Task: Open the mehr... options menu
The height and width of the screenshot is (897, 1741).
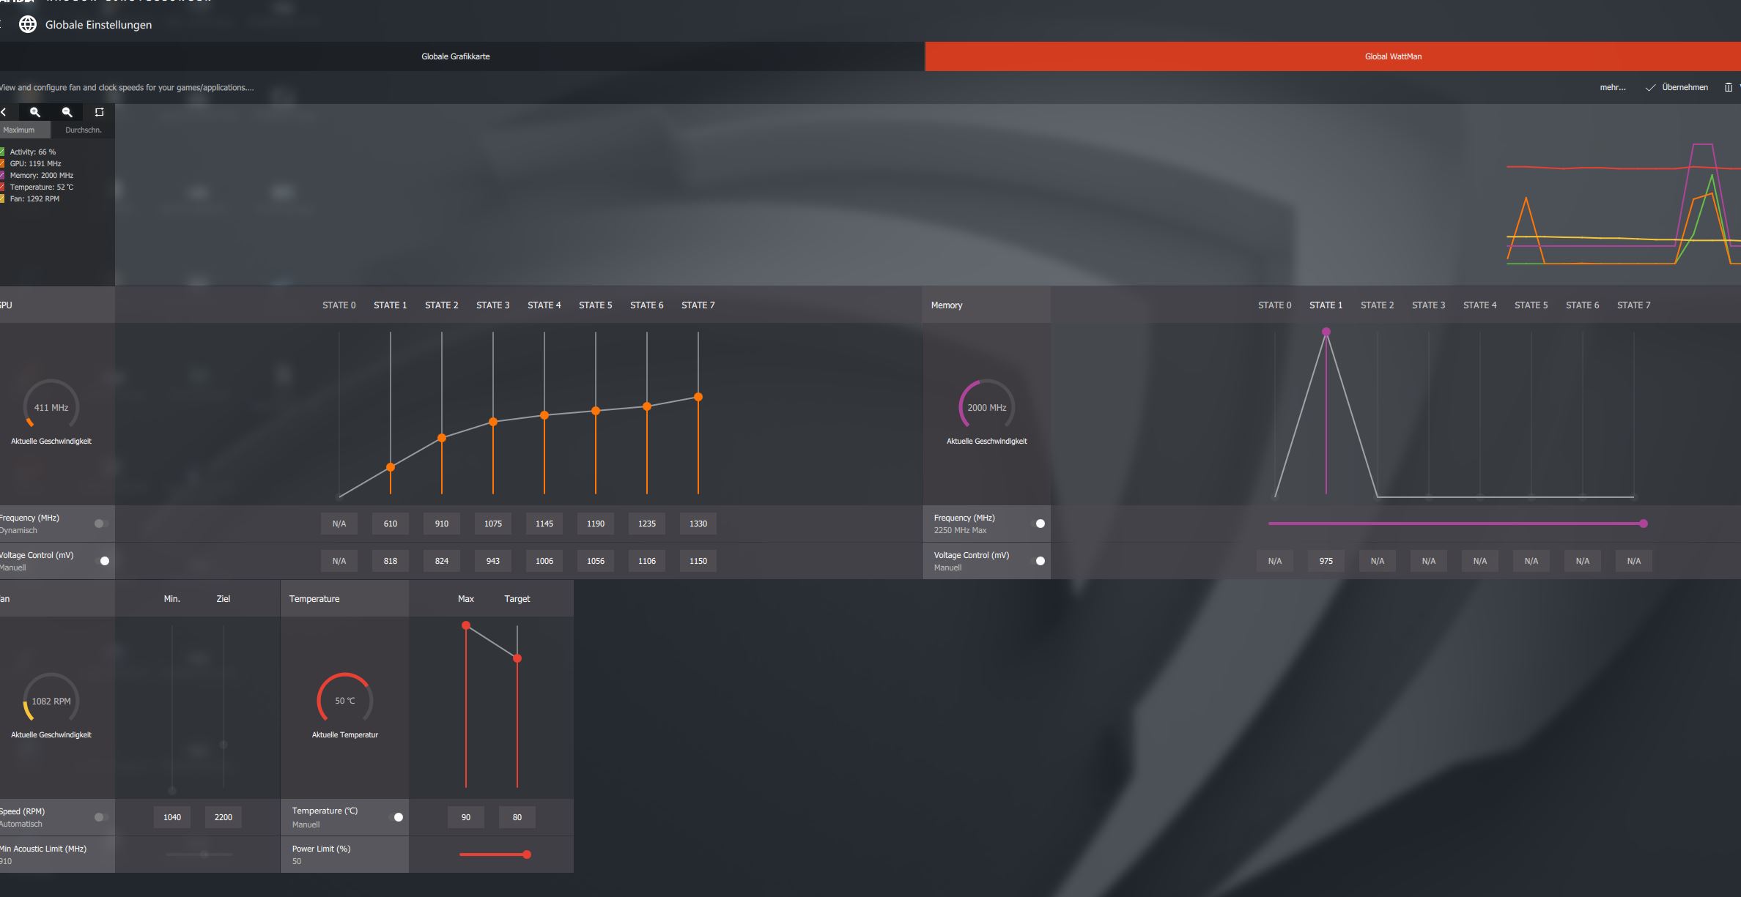Action: tap(1612, 87)
